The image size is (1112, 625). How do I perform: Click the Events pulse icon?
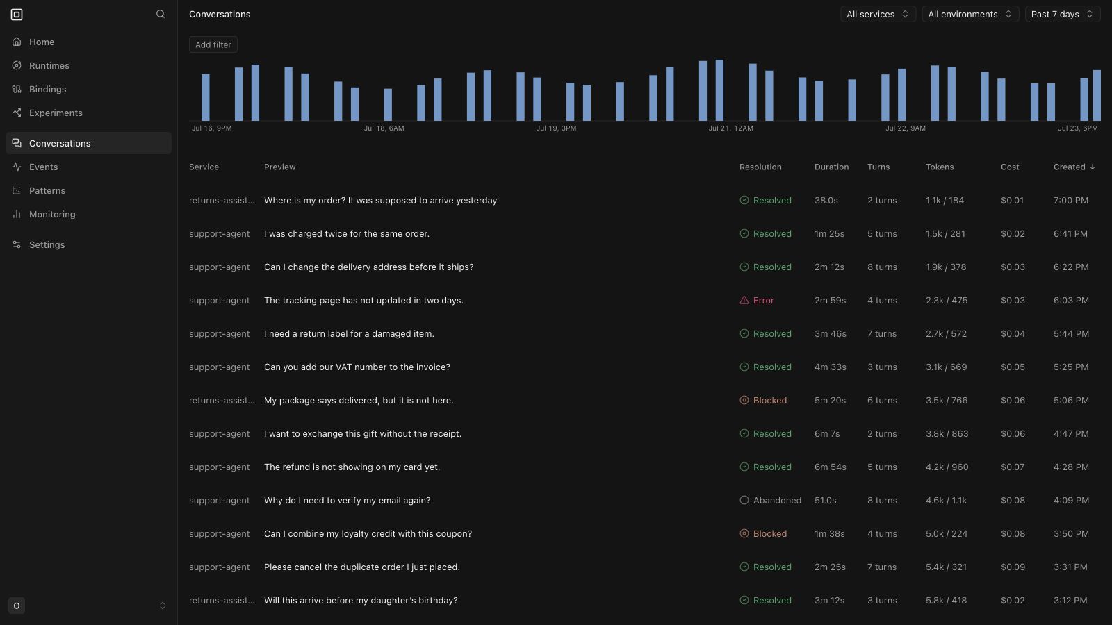pos(17,167)
